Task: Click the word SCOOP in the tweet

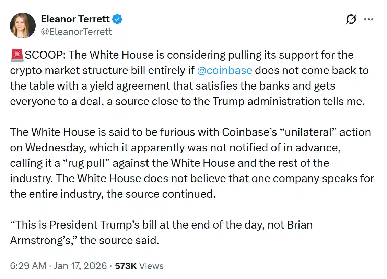Action: click(42, 55)
